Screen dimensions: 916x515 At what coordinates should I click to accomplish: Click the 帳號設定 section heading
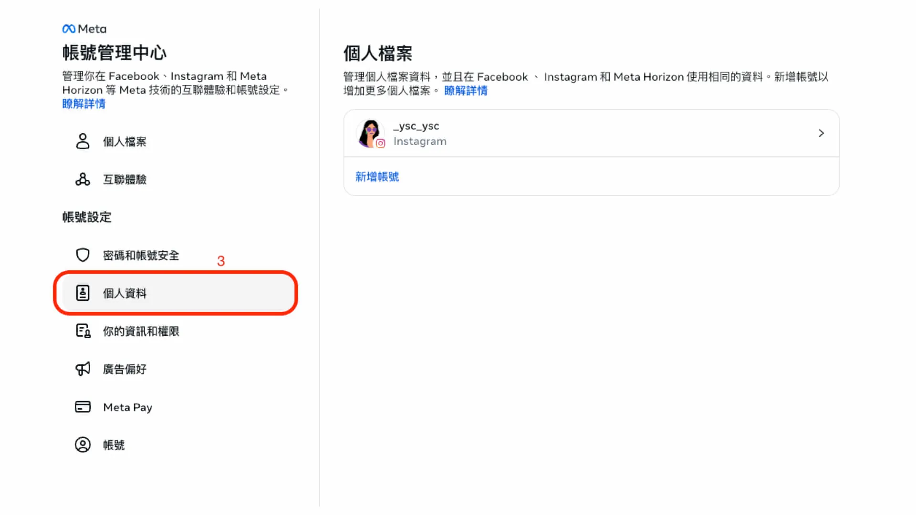coord(87,217)
